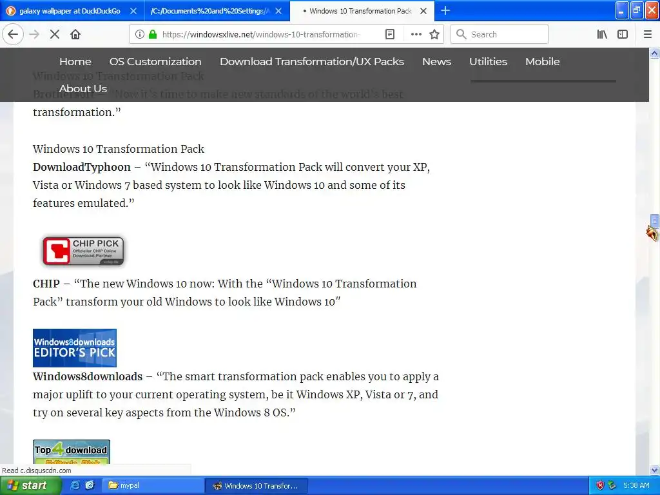The width and height of the screenshot is (660, 495).
Task: Close the C:/Documents and Settings tab
Action: coord(278,11)
